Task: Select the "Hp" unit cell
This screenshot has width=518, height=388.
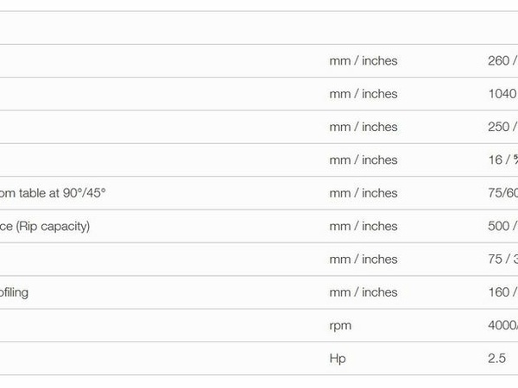Action: tap(338, 358)
